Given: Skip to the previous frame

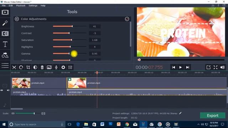Looking at the screenshot, I should tap(173, 67).
